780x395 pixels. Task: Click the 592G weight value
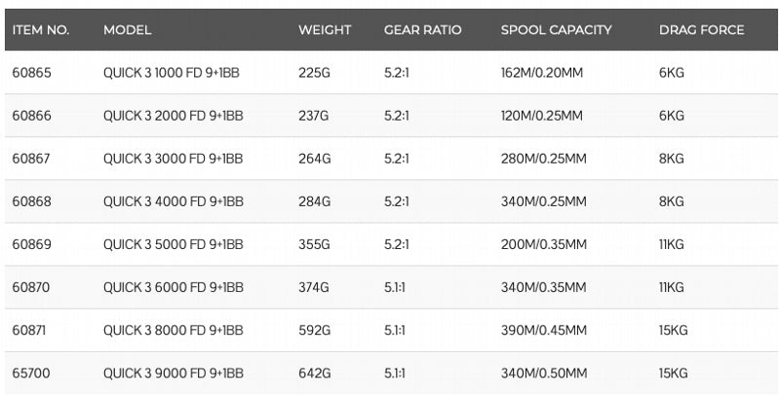[314, 331]
